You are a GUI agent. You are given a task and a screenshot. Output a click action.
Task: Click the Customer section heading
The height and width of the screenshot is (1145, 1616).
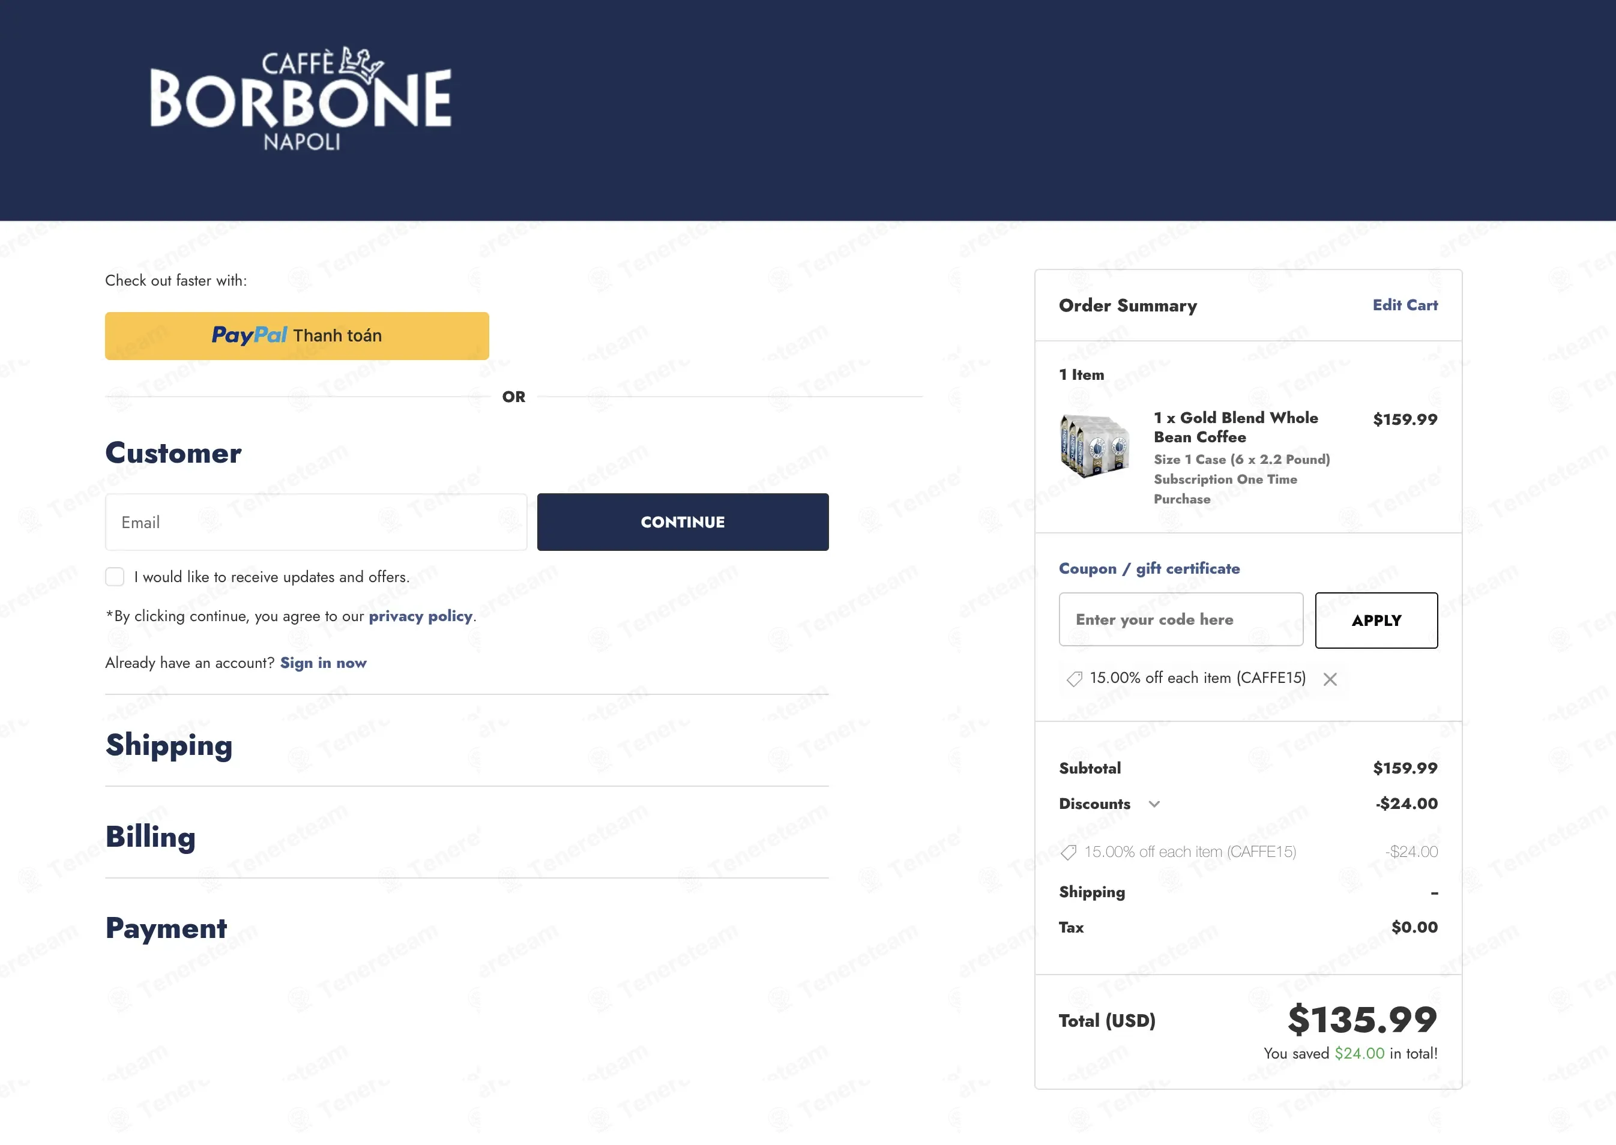[x=173, y=452]
